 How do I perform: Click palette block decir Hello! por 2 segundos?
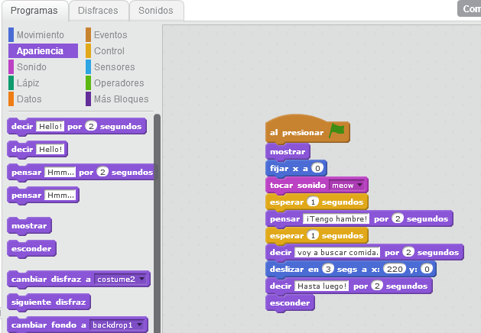[x=76, y=127]
